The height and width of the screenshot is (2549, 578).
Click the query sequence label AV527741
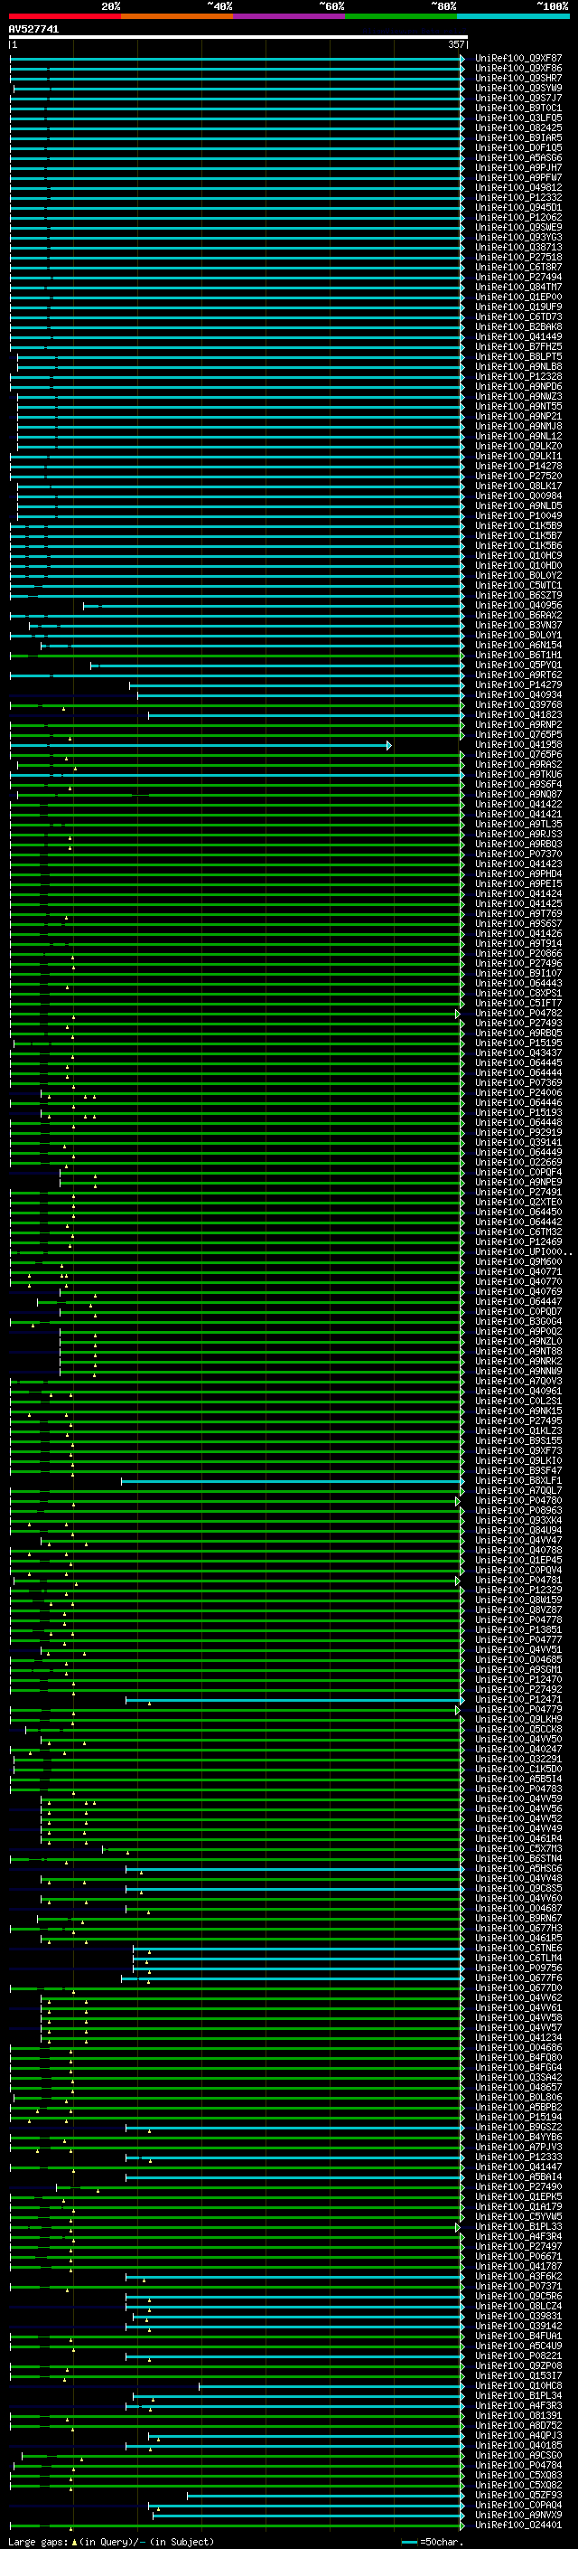(x=33, y=30)
